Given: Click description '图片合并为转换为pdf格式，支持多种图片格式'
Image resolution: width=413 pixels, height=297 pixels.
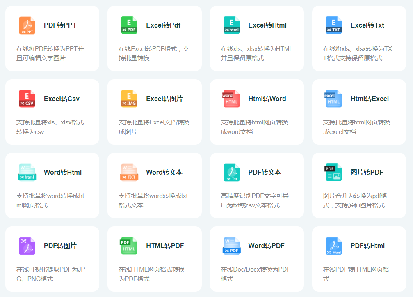Looking at the screenshot, I should [355, 200].
